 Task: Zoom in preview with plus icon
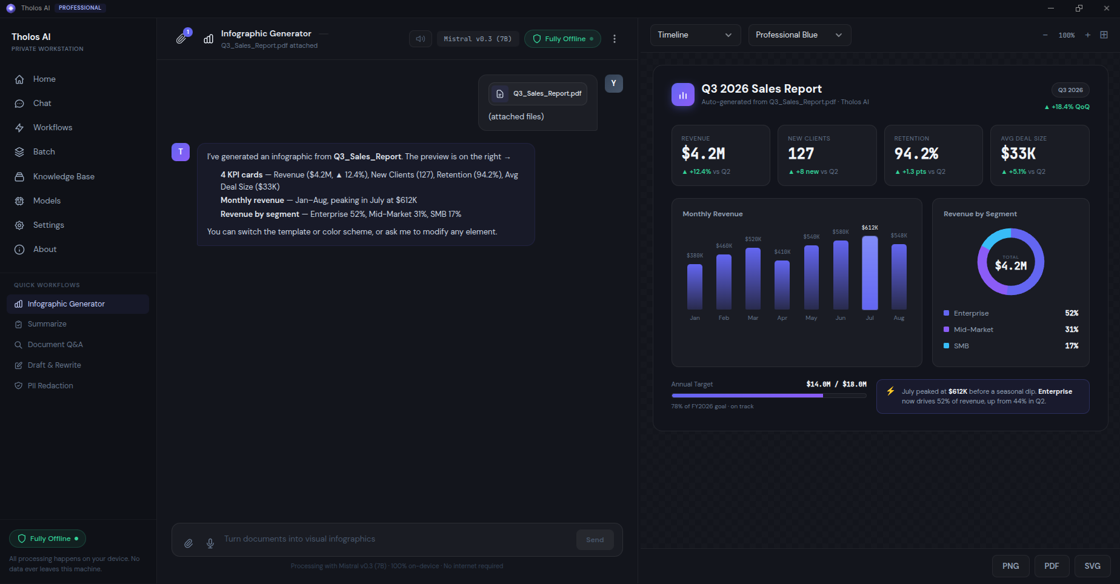(1088, 35)
